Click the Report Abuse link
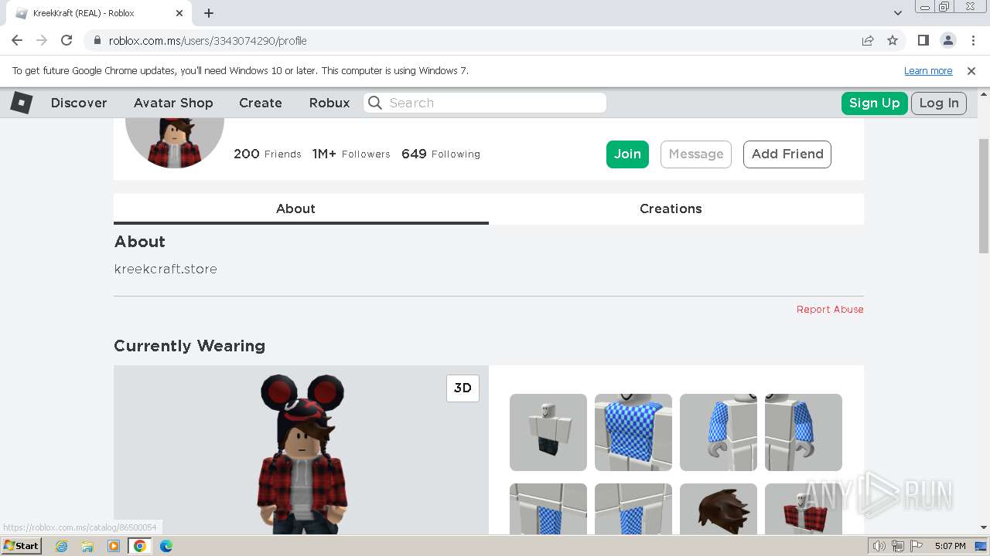 830,309
